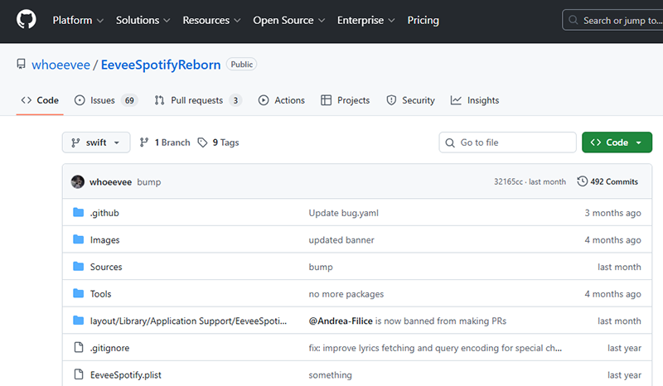Switch to the Insights tab
Image resolution: width=663 pixels, height=386 pixels.
coord(475,100)
